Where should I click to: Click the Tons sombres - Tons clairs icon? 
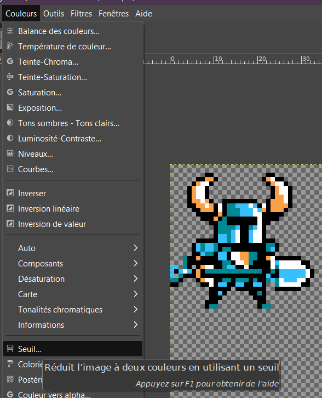tap(10, 123)
